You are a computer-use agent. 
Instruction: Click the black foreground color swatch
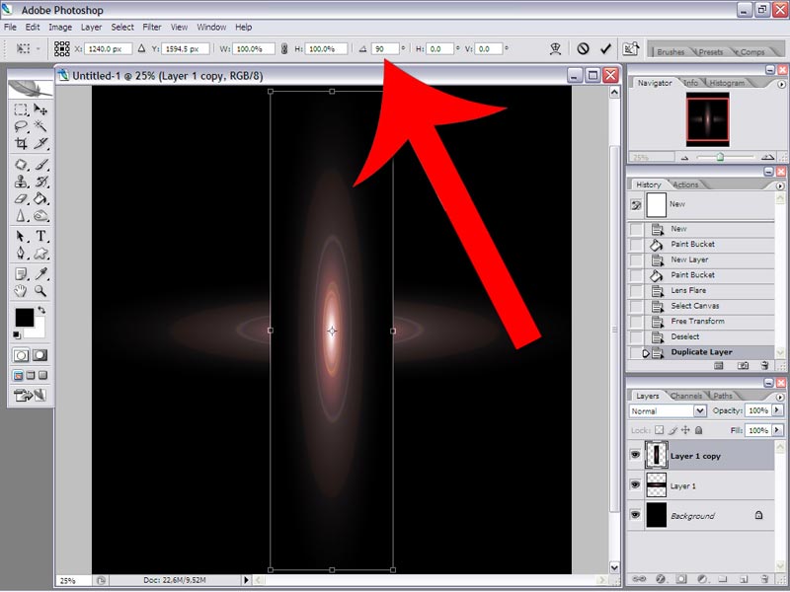(24, 317)
